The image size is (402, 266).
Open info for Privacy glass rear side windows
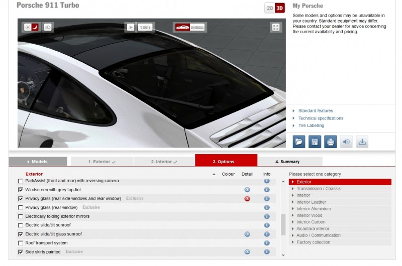click(x=267, y=199)
